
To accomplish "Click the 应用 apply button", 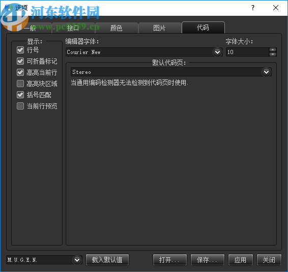I will coord(241,260).
